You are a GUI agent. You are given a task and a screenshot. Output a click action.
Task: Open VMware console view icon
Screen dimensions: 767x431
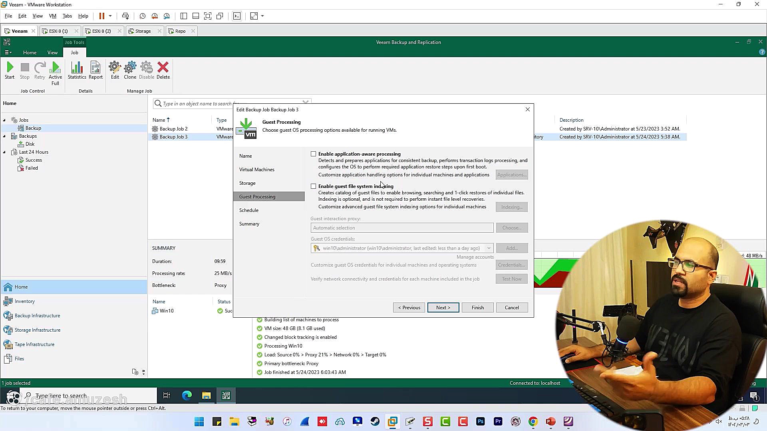point(237,16)
